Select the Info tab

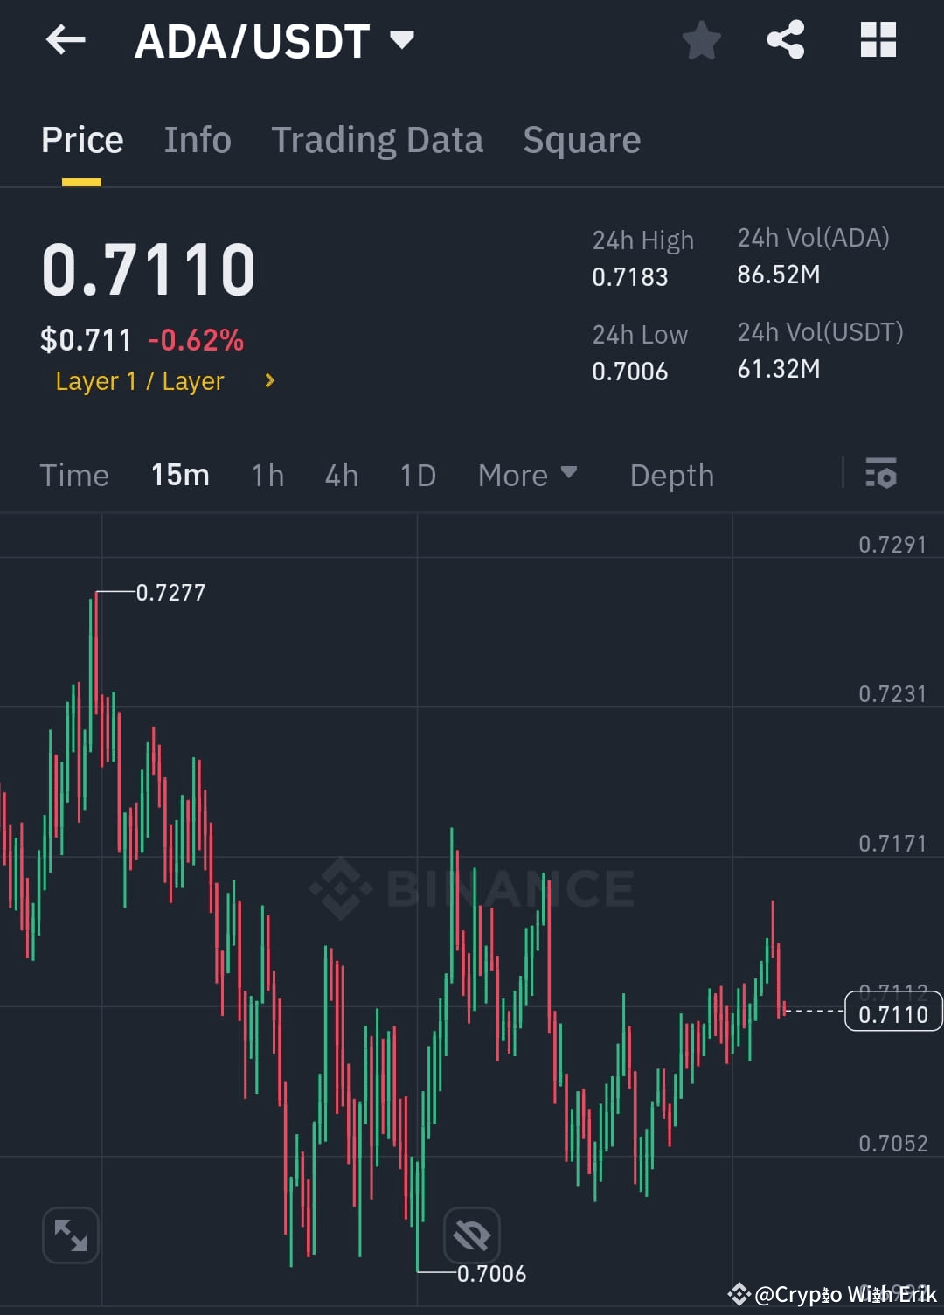(x=197, y=140)
